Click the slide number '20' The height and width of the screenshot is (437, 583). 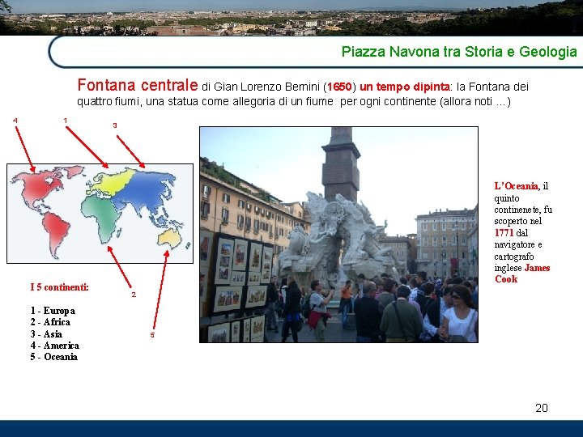(x=542, y=408)
